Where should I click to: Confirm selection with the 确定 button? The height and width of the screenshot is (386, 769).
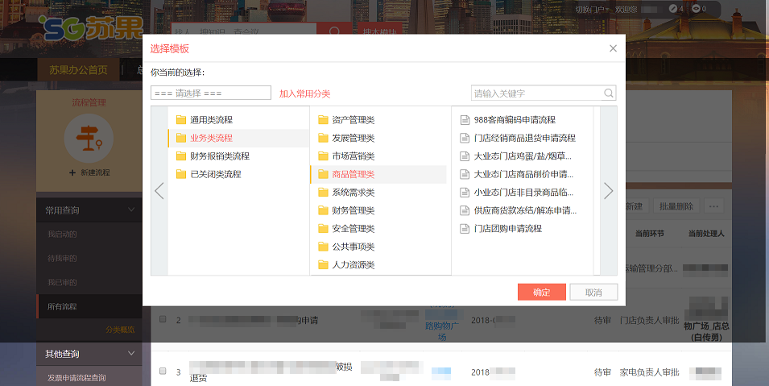[x=541, y=293]
